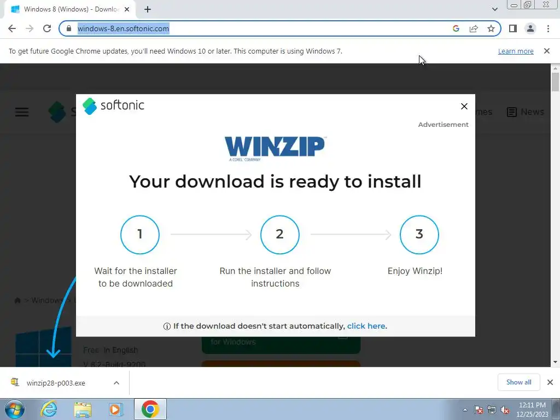Close the downloads bar
The width and height of the screenshot is (560, 420).
point(550,382)
